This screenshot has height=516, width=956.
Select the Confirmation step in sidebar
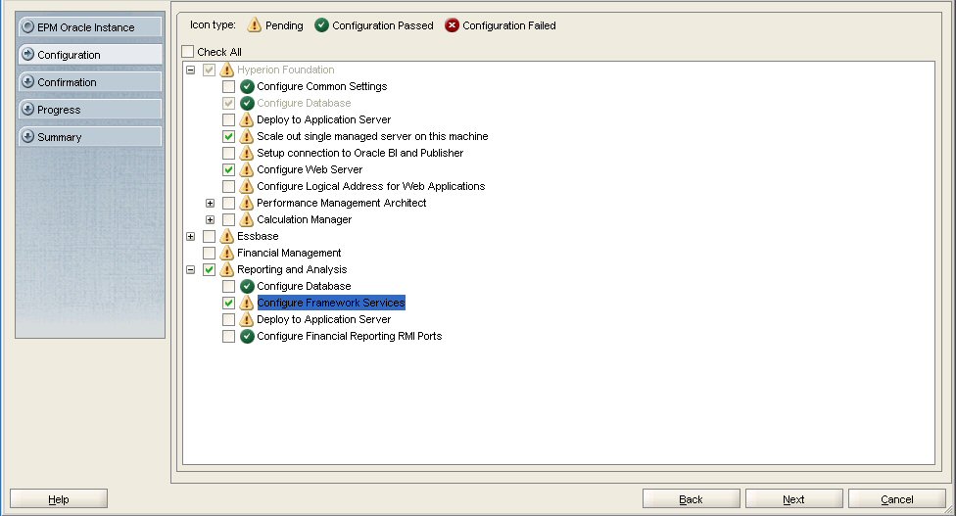(90, 81)
